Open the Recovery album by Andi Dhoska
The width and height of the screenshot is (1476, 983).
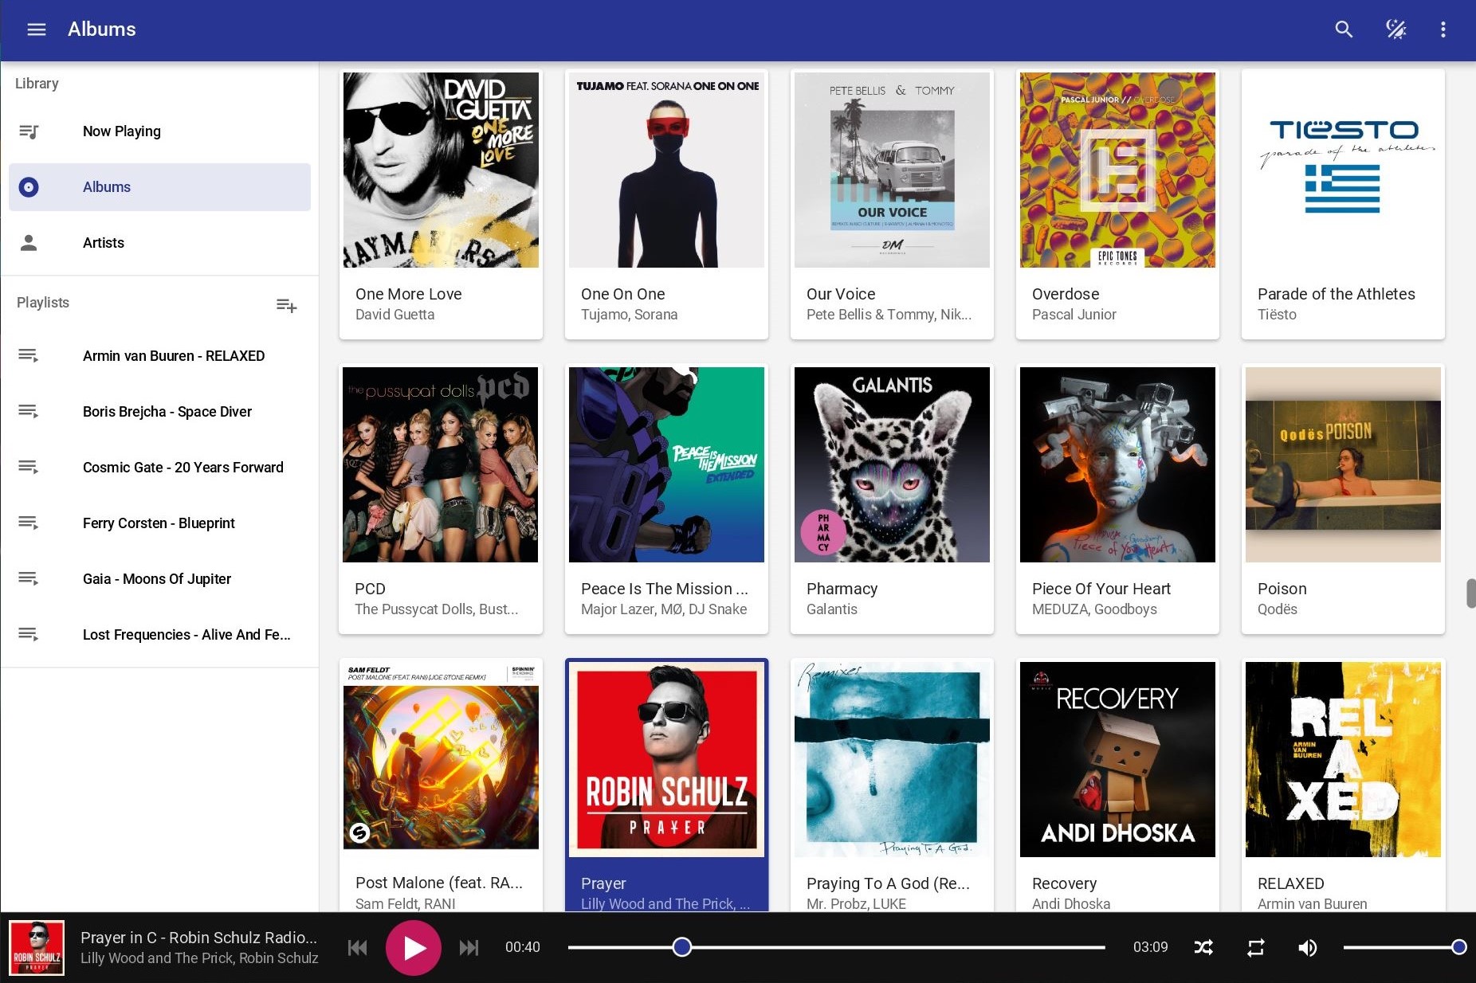[x=1117, y=759]
